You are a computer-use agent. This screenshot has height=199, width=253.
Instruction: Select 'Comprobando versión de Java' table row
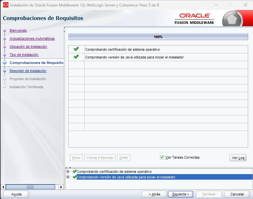(x=158, y=57)
